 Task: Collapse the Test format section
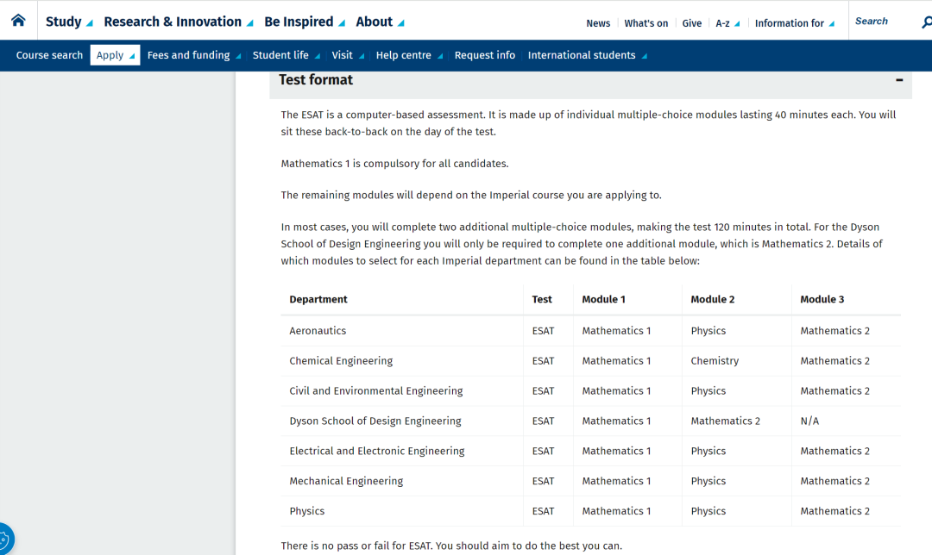coord(899,79)
